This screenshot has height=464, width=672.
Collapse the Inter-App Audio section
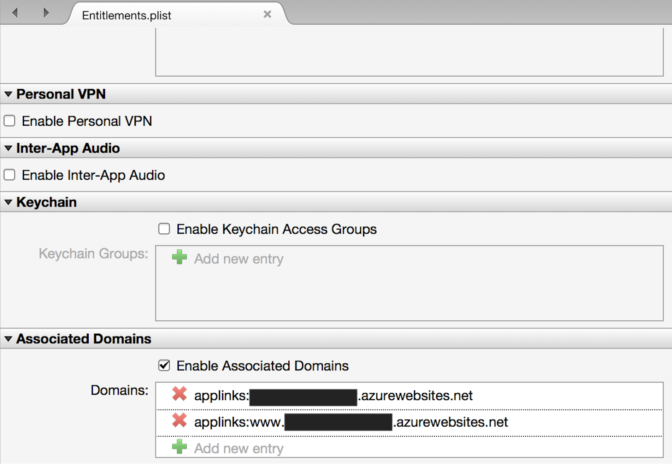[8, 148]
